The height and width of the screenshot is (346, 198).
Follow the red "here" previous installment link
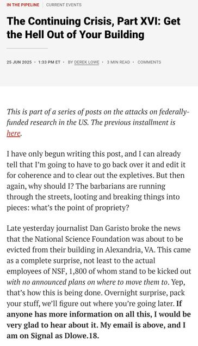tap(14, 133)
